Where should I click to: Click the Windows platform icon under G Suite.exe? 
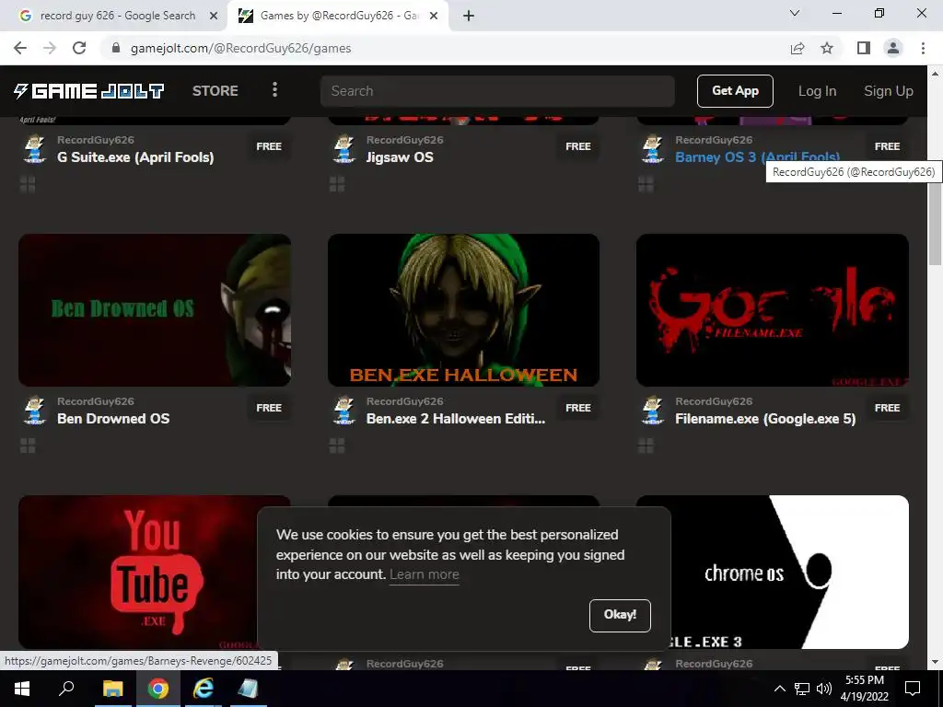tap(28, 184)
